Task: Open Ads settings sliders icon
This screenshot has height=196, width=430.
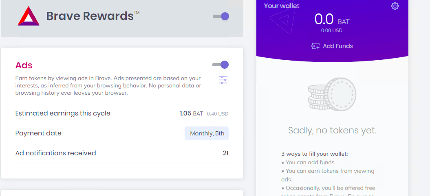Action: tap(223, 80)
